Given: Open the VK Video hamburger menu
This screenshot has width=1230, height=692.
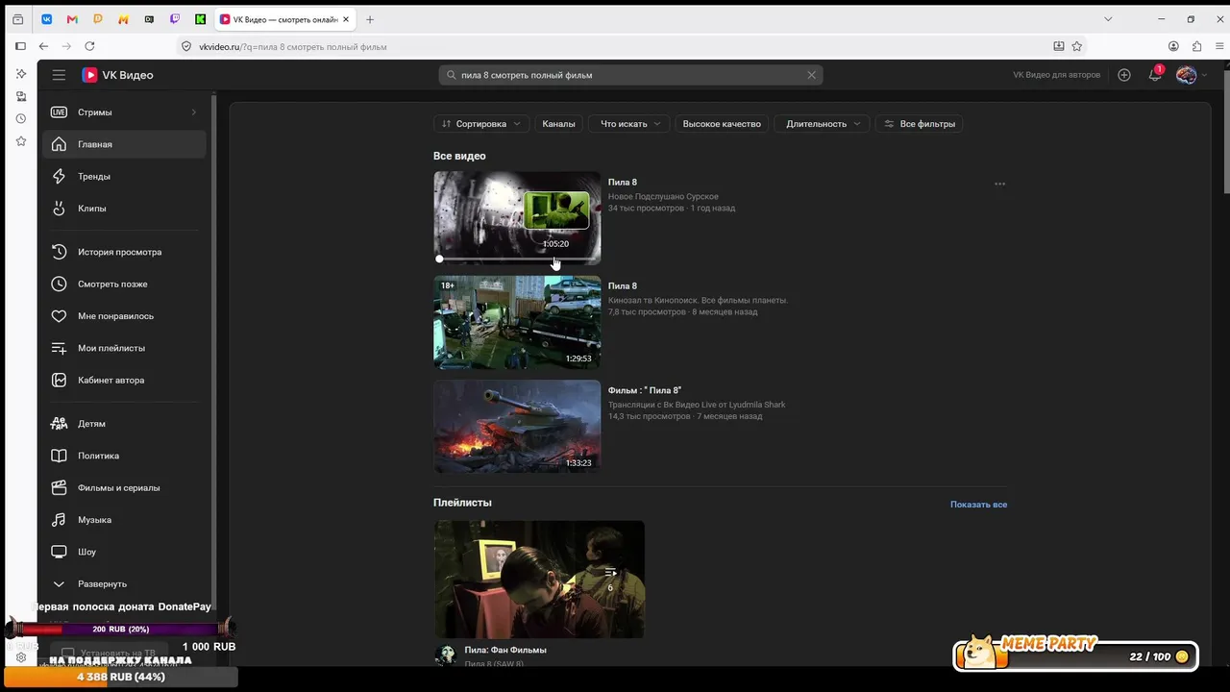Looking at the screenshot, I should [59, 75].
